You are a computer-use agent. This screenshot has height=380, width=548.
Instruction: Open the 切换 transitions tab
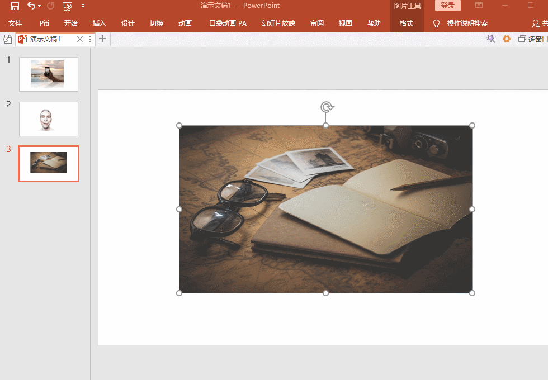[x=157, y=23]
